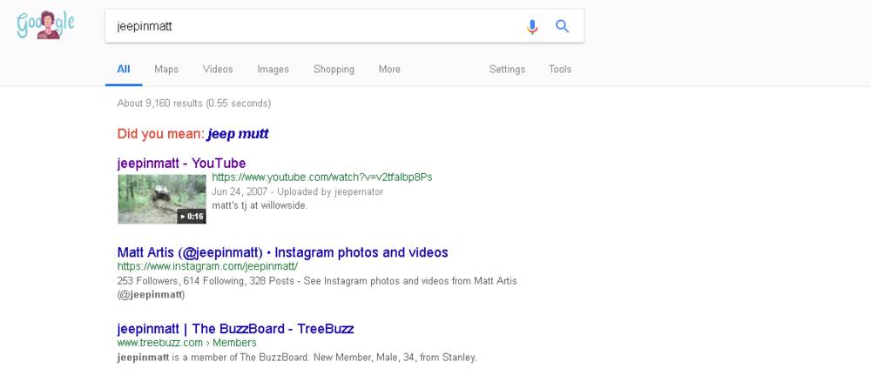Open the Shopping results tab
871x375 pixels.
(x=334, y=70)
